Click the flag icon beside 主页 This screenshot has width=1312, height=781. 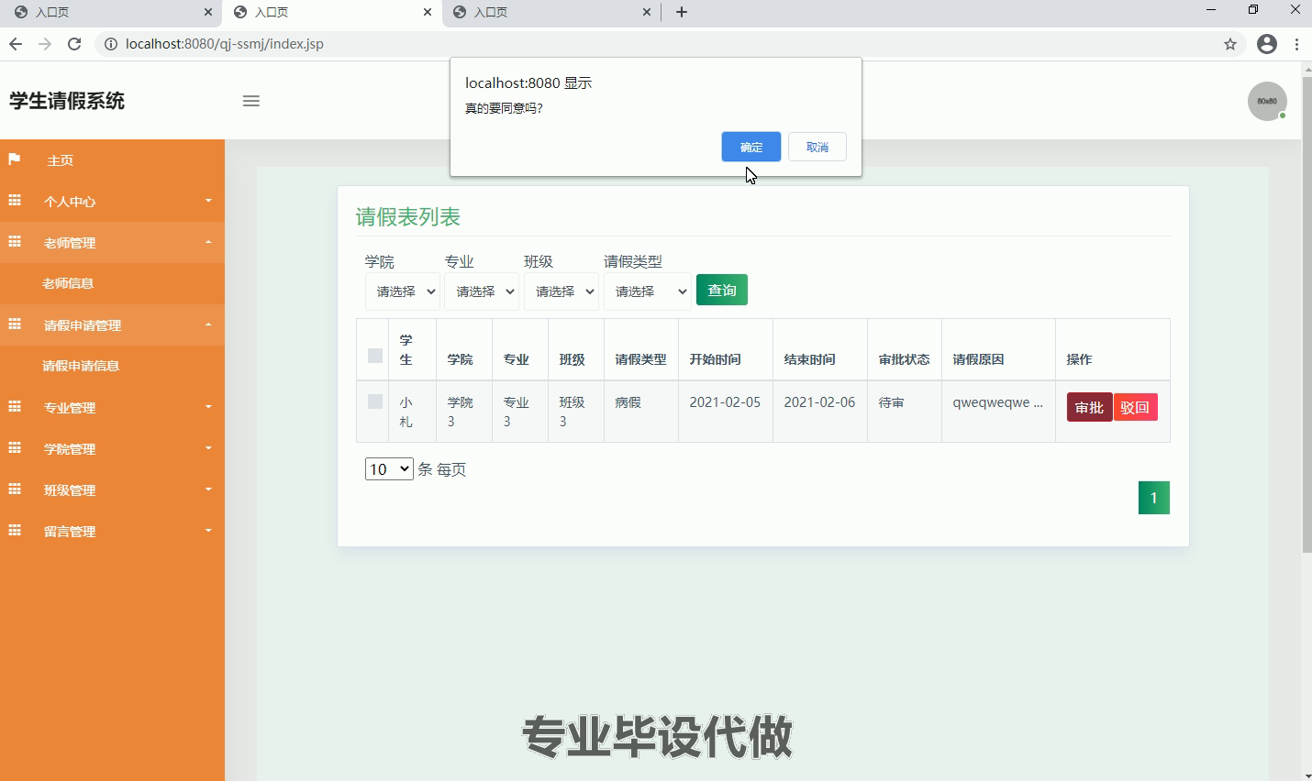click(15, 159)
